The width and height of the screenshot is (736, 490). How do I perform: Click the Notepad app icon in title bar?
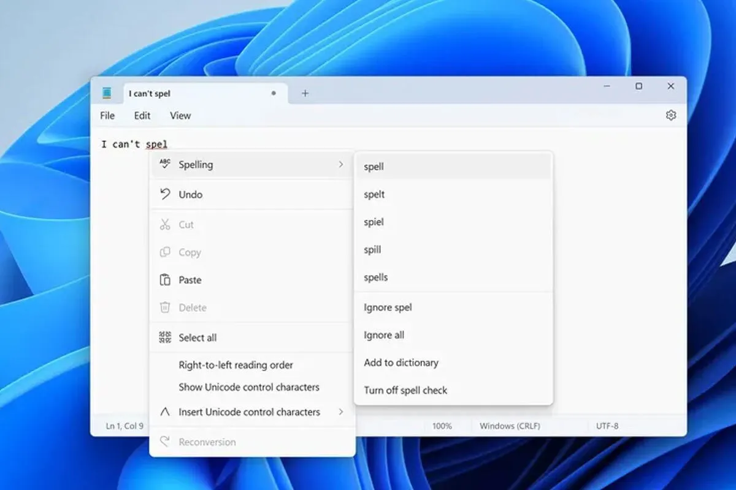pos(107,93)
